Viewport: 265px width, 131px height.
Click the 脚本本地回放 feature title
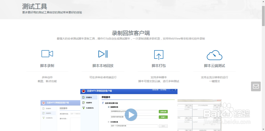(x=103, y=66)
